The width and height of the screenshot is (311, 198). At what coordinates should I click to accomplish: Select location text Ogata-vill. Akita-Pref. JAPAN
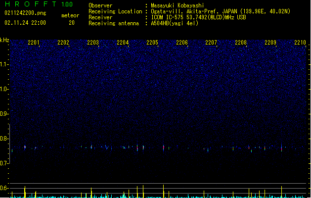click(x=194, y=11)
